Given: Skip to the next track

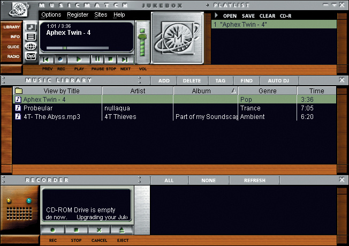Looking at the screenshot, I should pos(125,59).
